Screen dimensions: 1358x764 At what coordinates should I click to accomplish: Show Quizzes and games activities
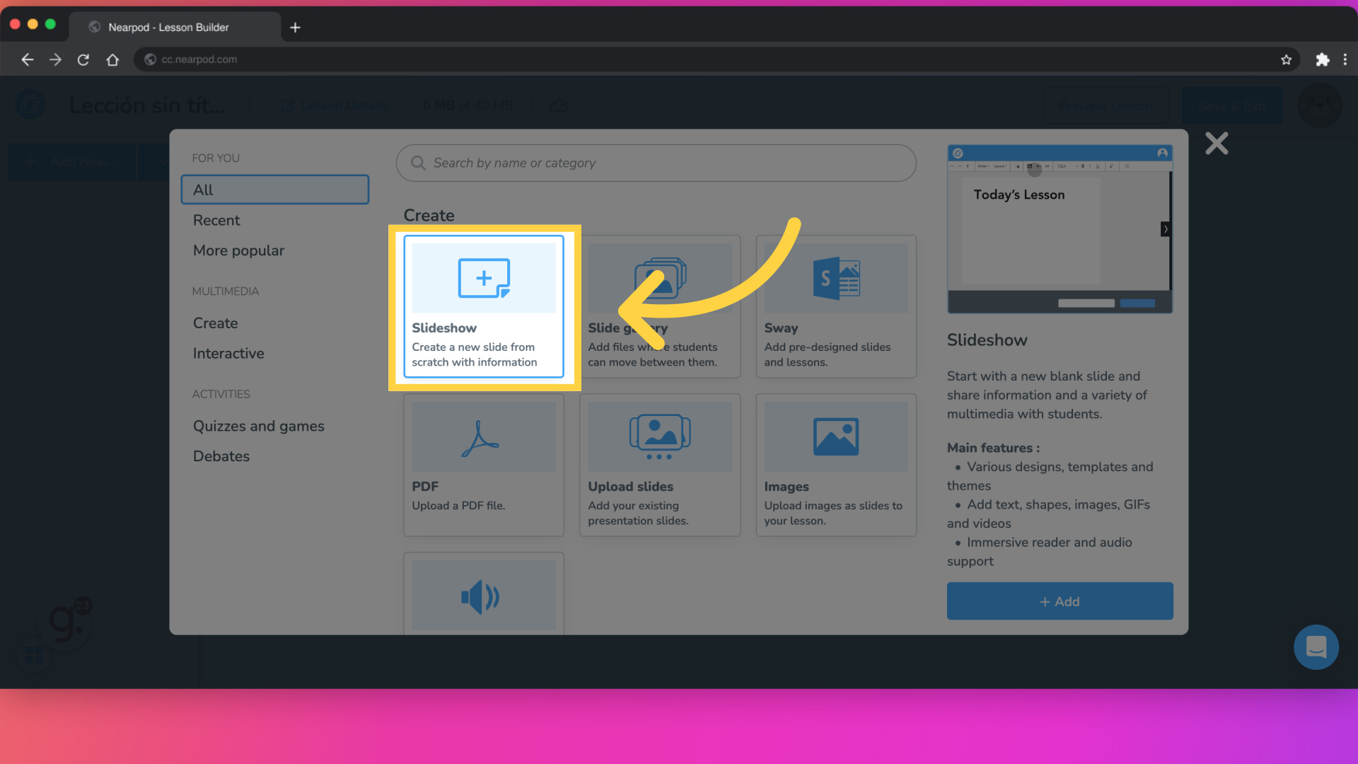click(x=258, y=426)
